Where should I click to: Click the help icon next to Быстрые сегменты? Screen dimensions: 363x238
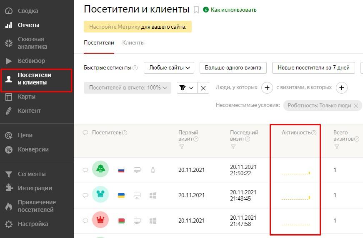[x=135, y=68]
